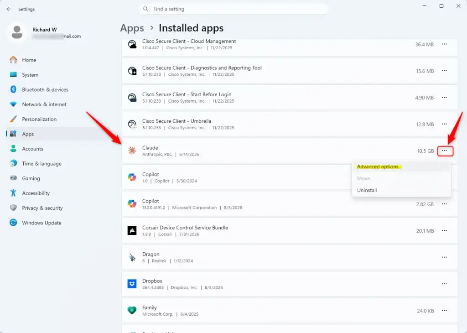This screenshot has height=333, width=467.
Task: Open more options for Cisco Cloud Management
Action: [x=444, y=44]
